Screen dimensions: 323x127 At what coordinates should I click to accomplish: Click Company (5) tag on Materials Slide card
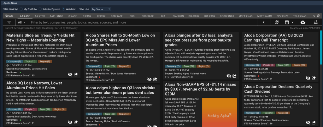pos(15,62)
